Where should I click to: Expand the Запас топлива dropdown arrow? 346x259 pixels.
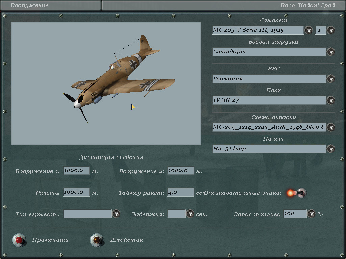tap(311, 214)
